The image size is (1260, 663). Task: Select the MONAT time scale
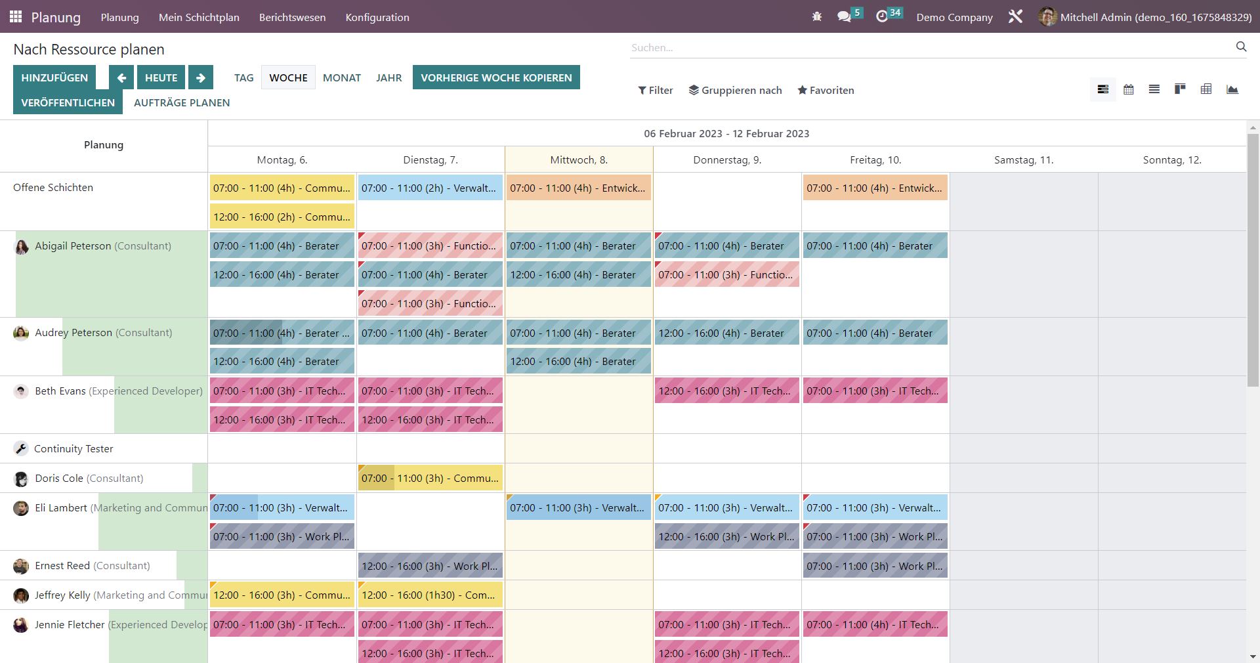tap(341, 77)
